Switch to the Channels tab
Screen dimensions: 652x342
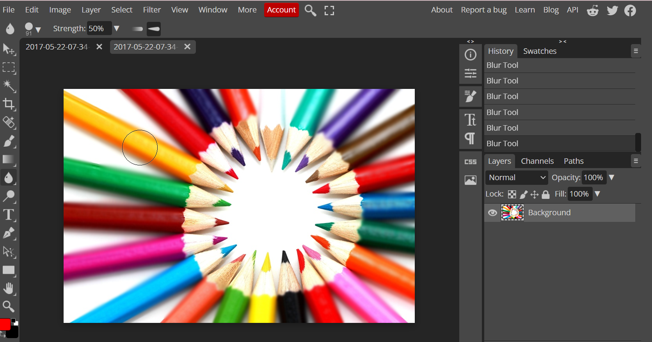537,161
